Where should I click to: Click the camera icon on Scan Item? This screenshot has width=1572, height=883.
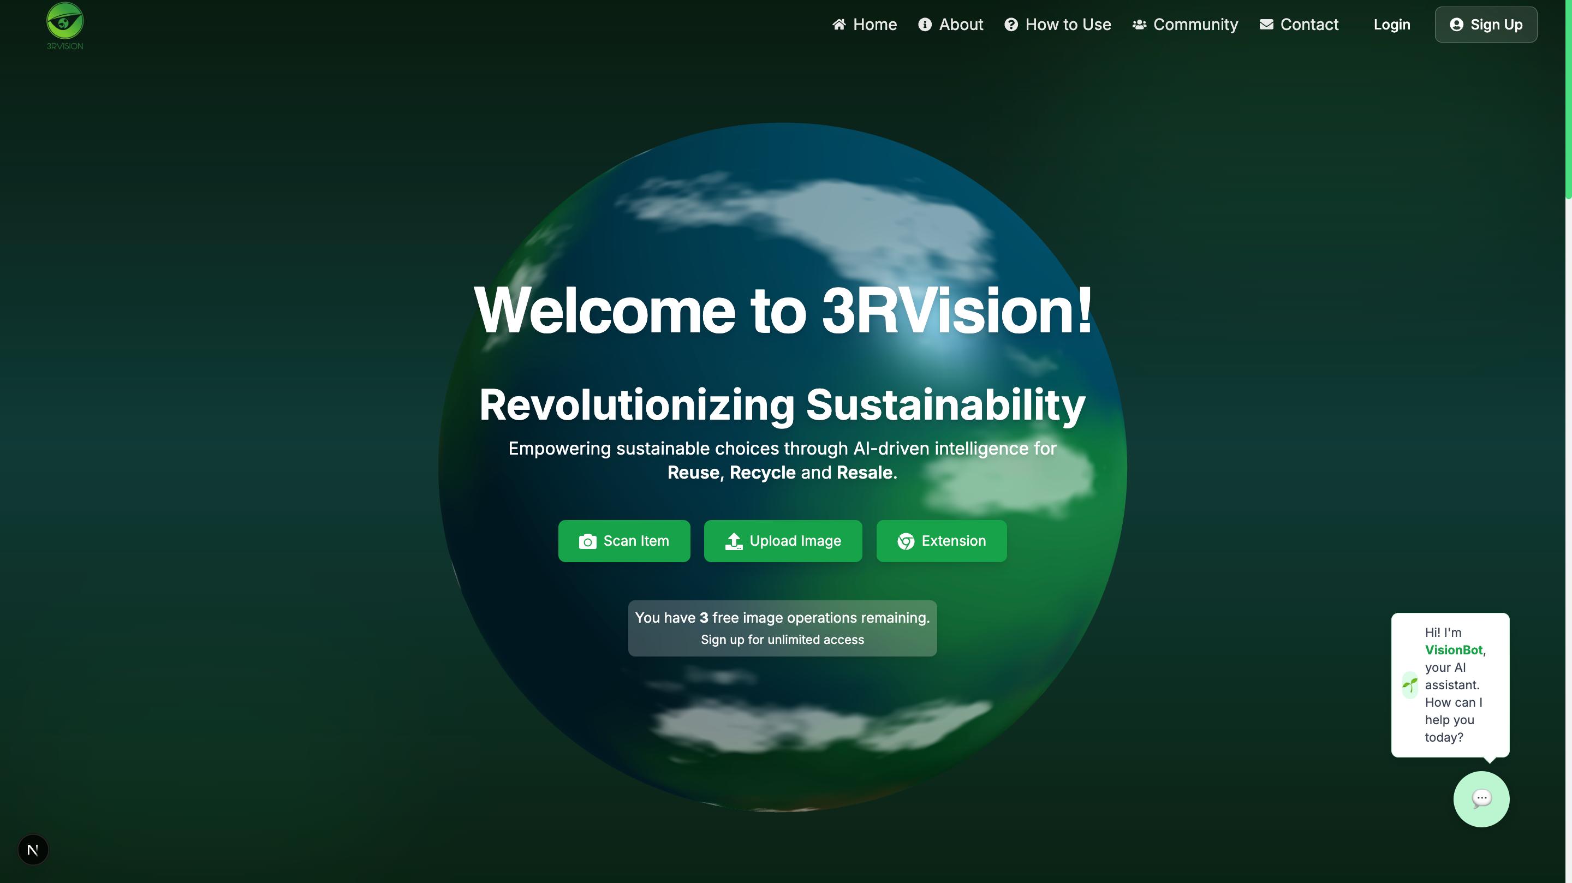click(587, 541)
